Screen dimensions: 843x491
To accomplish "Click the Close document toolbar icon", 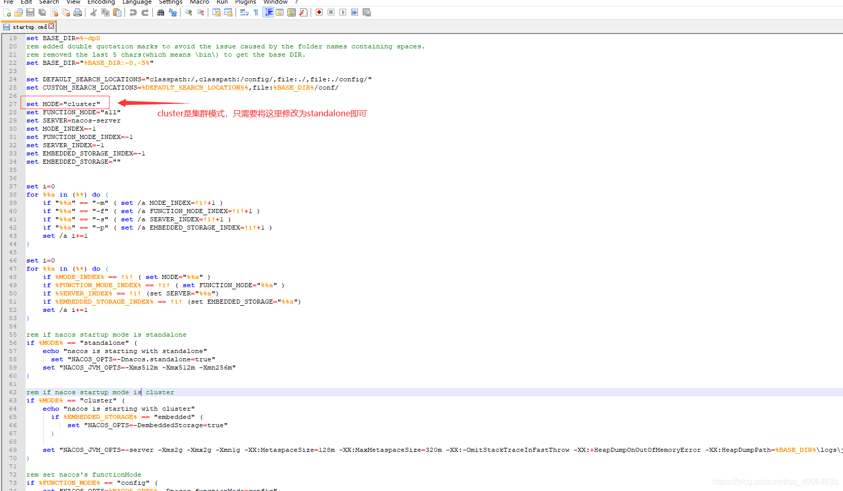I will click(x=54, y=12).
